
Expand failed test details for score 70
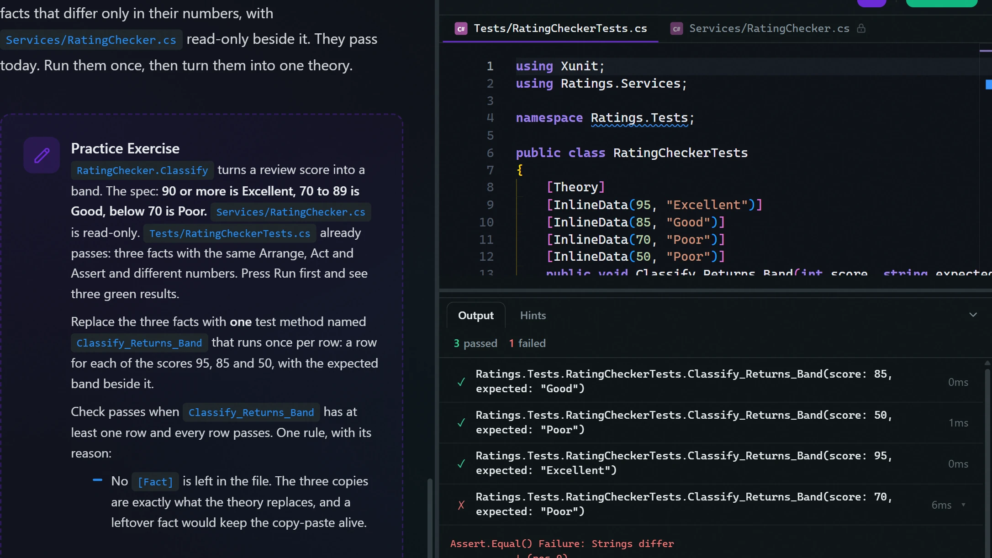click(963, 505)
